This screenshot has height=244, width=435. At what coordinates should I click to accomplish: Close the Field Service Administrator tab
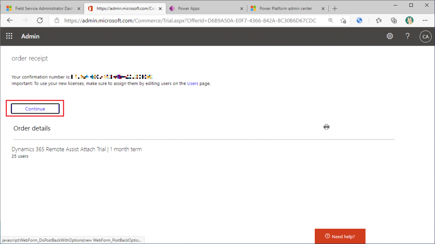(79, 8)
